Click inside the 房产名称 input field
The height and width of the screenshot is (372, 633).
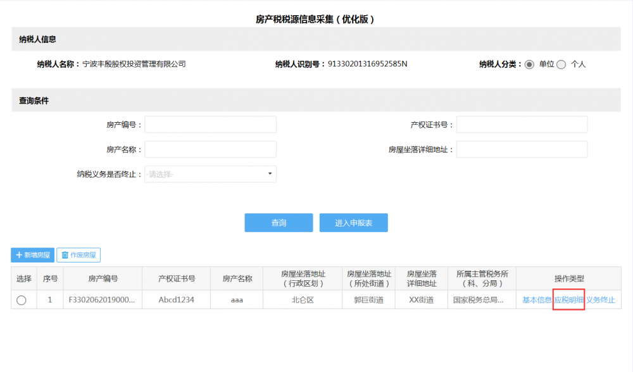tap(210, 149)
